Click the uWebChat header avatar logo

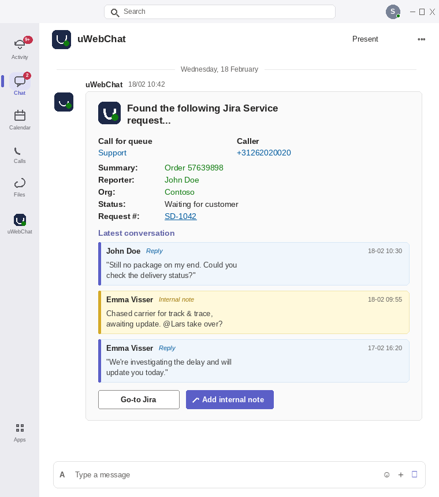61,39
